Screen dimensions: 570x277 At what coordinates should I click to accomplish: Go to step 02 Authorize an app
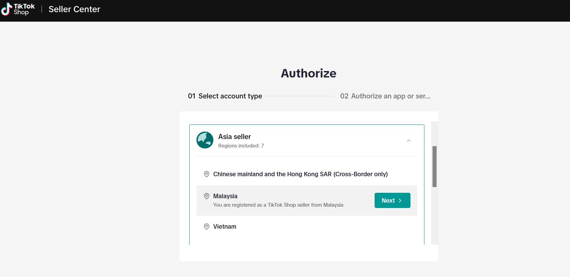click(x=385, y=96)
